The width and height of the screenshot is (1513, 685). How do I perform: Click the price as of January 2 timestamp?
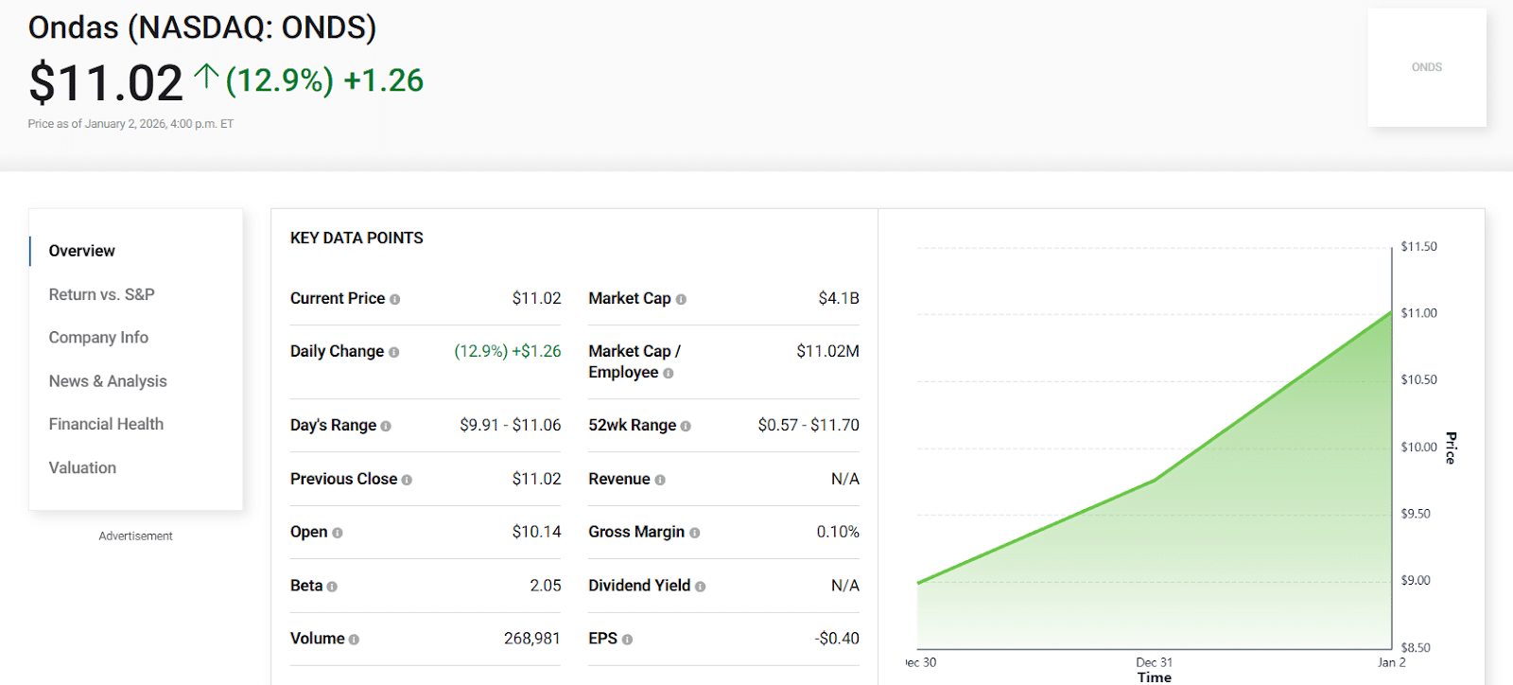coord(130,124)
